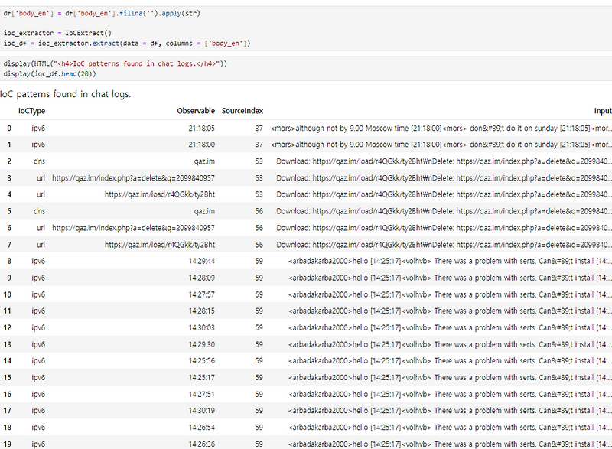Select the observable value 14:26:36
Image resolution: width=612 pixels, height=449 pixels.
point(201,444)
